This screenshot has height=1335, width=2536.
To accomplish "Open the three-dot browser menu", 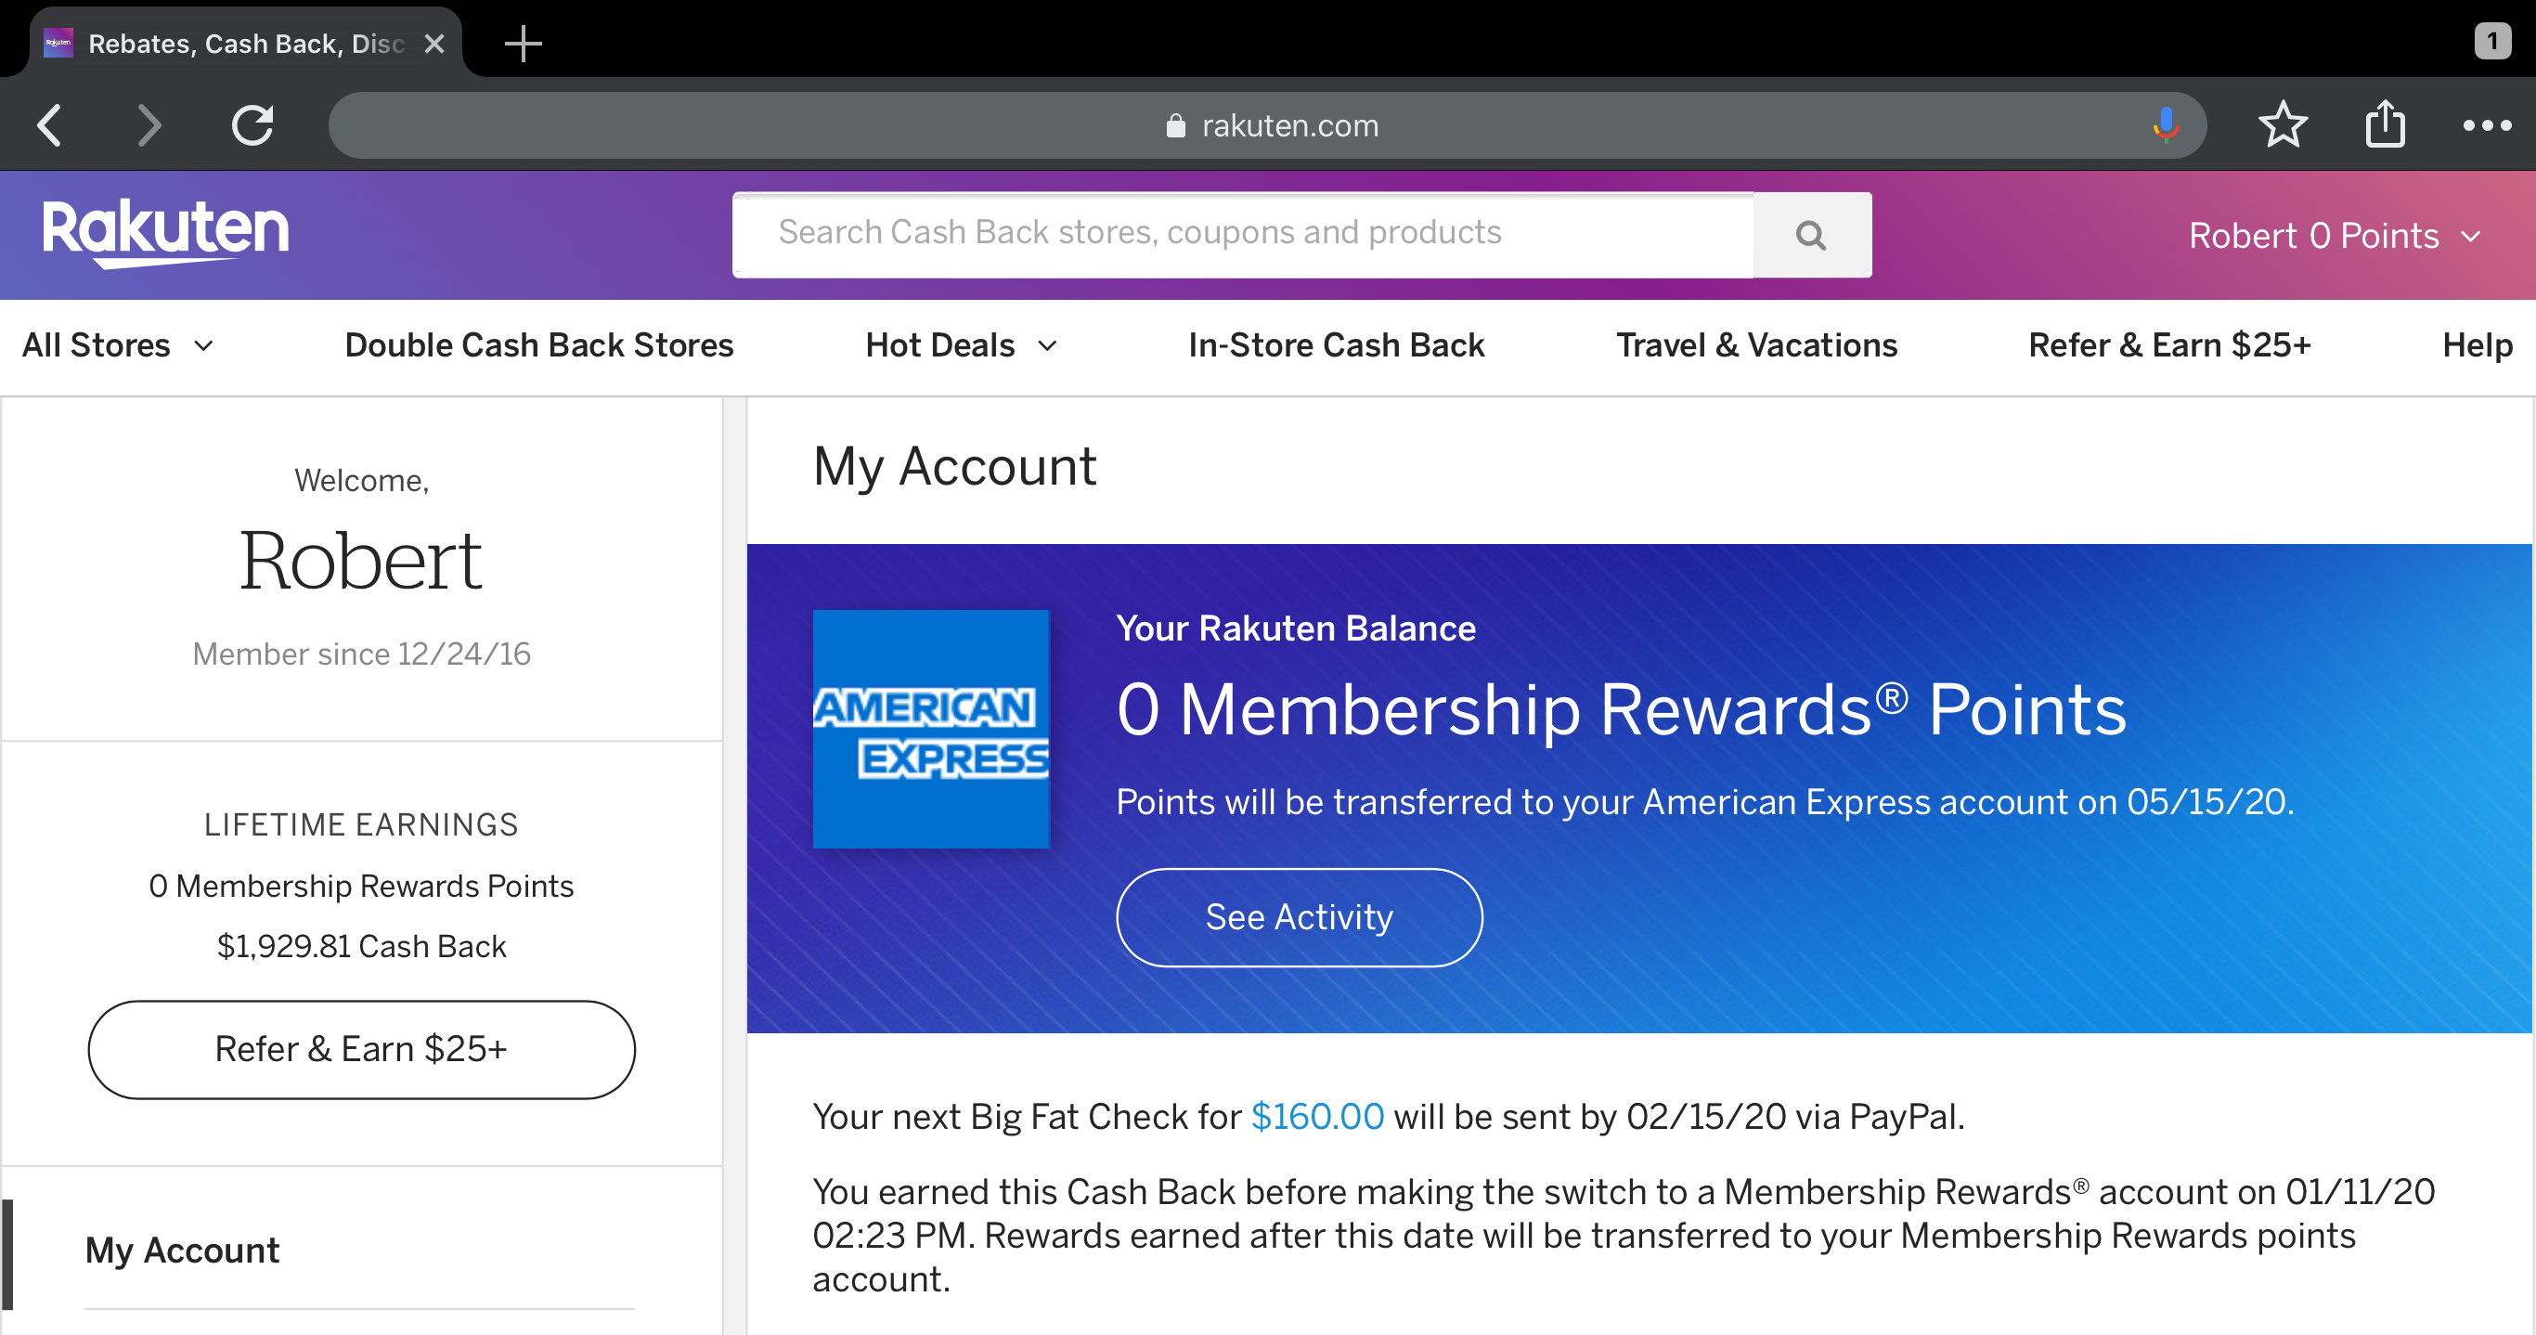I will click(2487, 125).
